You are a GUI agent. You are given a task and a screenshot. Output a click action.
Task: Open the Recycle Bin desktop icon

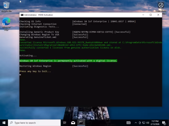(6, 7)
